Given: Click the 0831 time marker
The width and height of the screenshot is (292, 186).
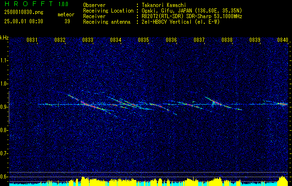Looking at the screenshot, I should click(x=32, y=40).
